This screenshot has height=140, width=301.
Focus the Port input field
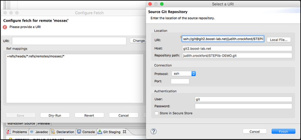180,81
